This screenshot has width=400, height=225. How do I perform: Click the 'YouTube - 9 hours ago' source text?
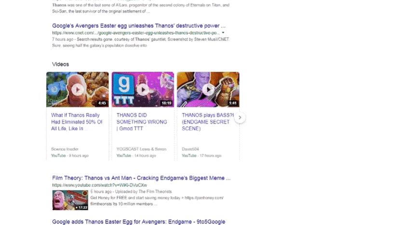(x=70, y=155)
